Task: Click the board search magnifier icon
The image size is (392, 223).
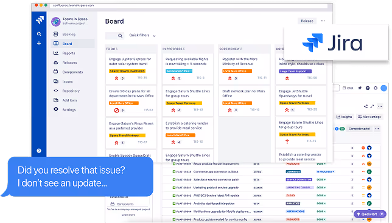Action: [x=121, y=36]
